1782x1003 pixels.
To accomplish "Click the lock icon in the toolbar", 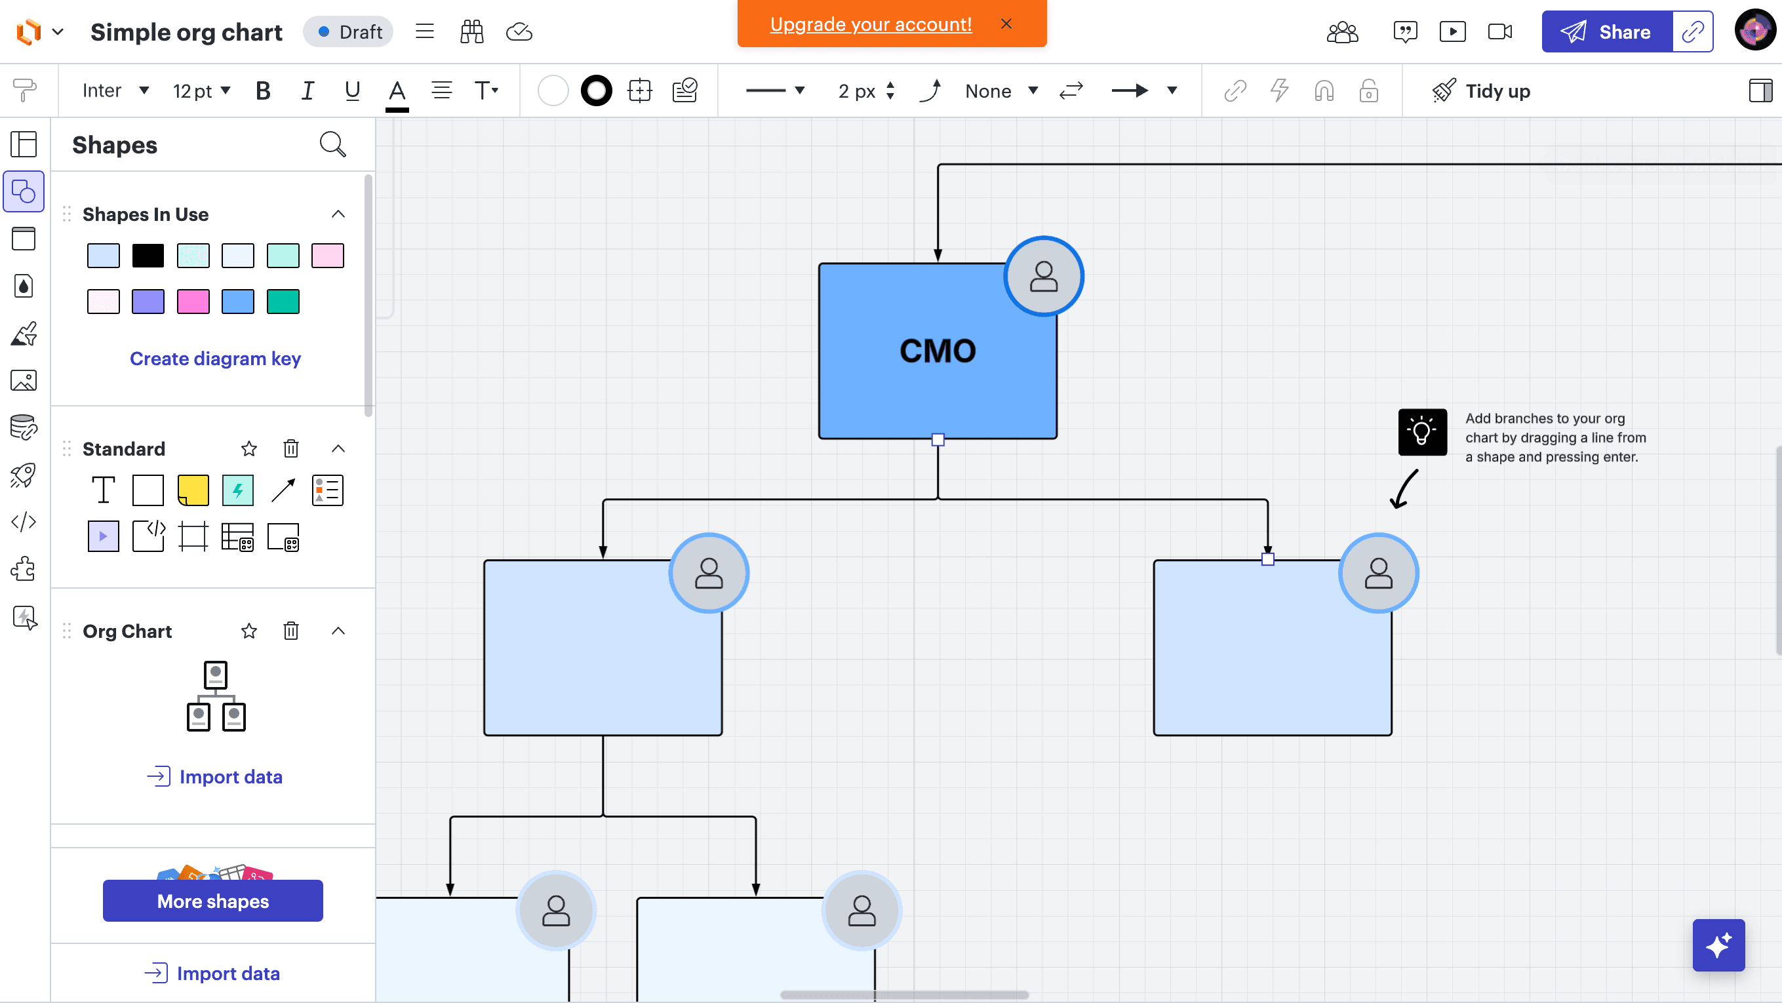I will coord(1369,90).
